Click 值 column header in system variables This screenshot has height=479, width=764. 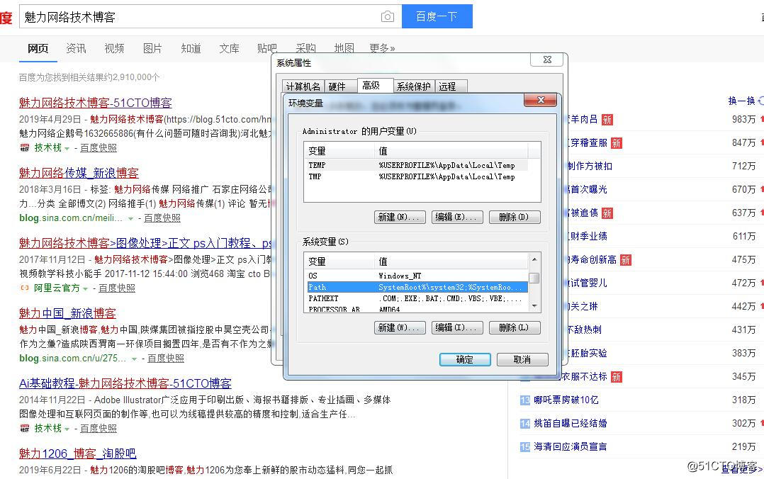pyautogui.click(x=451, y=261)
